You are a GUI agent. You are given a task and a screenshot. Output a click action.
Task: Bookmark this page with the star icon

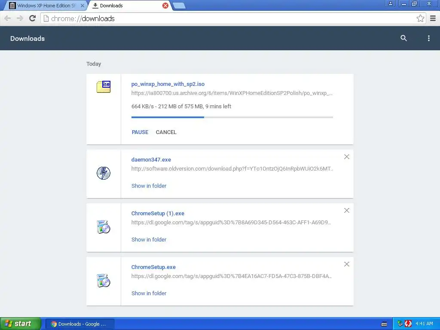coord(420,18)
